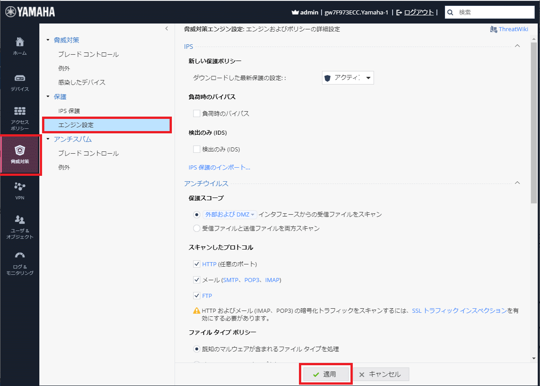
Task: Open the アクティブ protection setting dropdown
Action: (348, 78)
